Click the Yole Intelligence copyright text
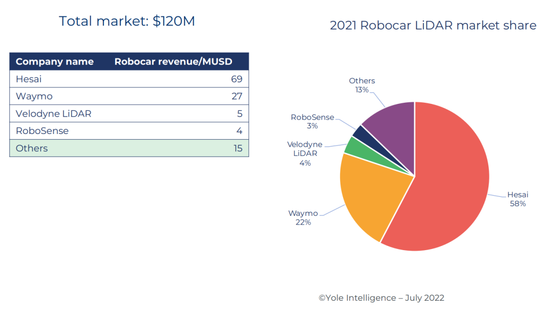Viewport: 553px width, 313px height. pyautogui.click(x=381, y=298)
